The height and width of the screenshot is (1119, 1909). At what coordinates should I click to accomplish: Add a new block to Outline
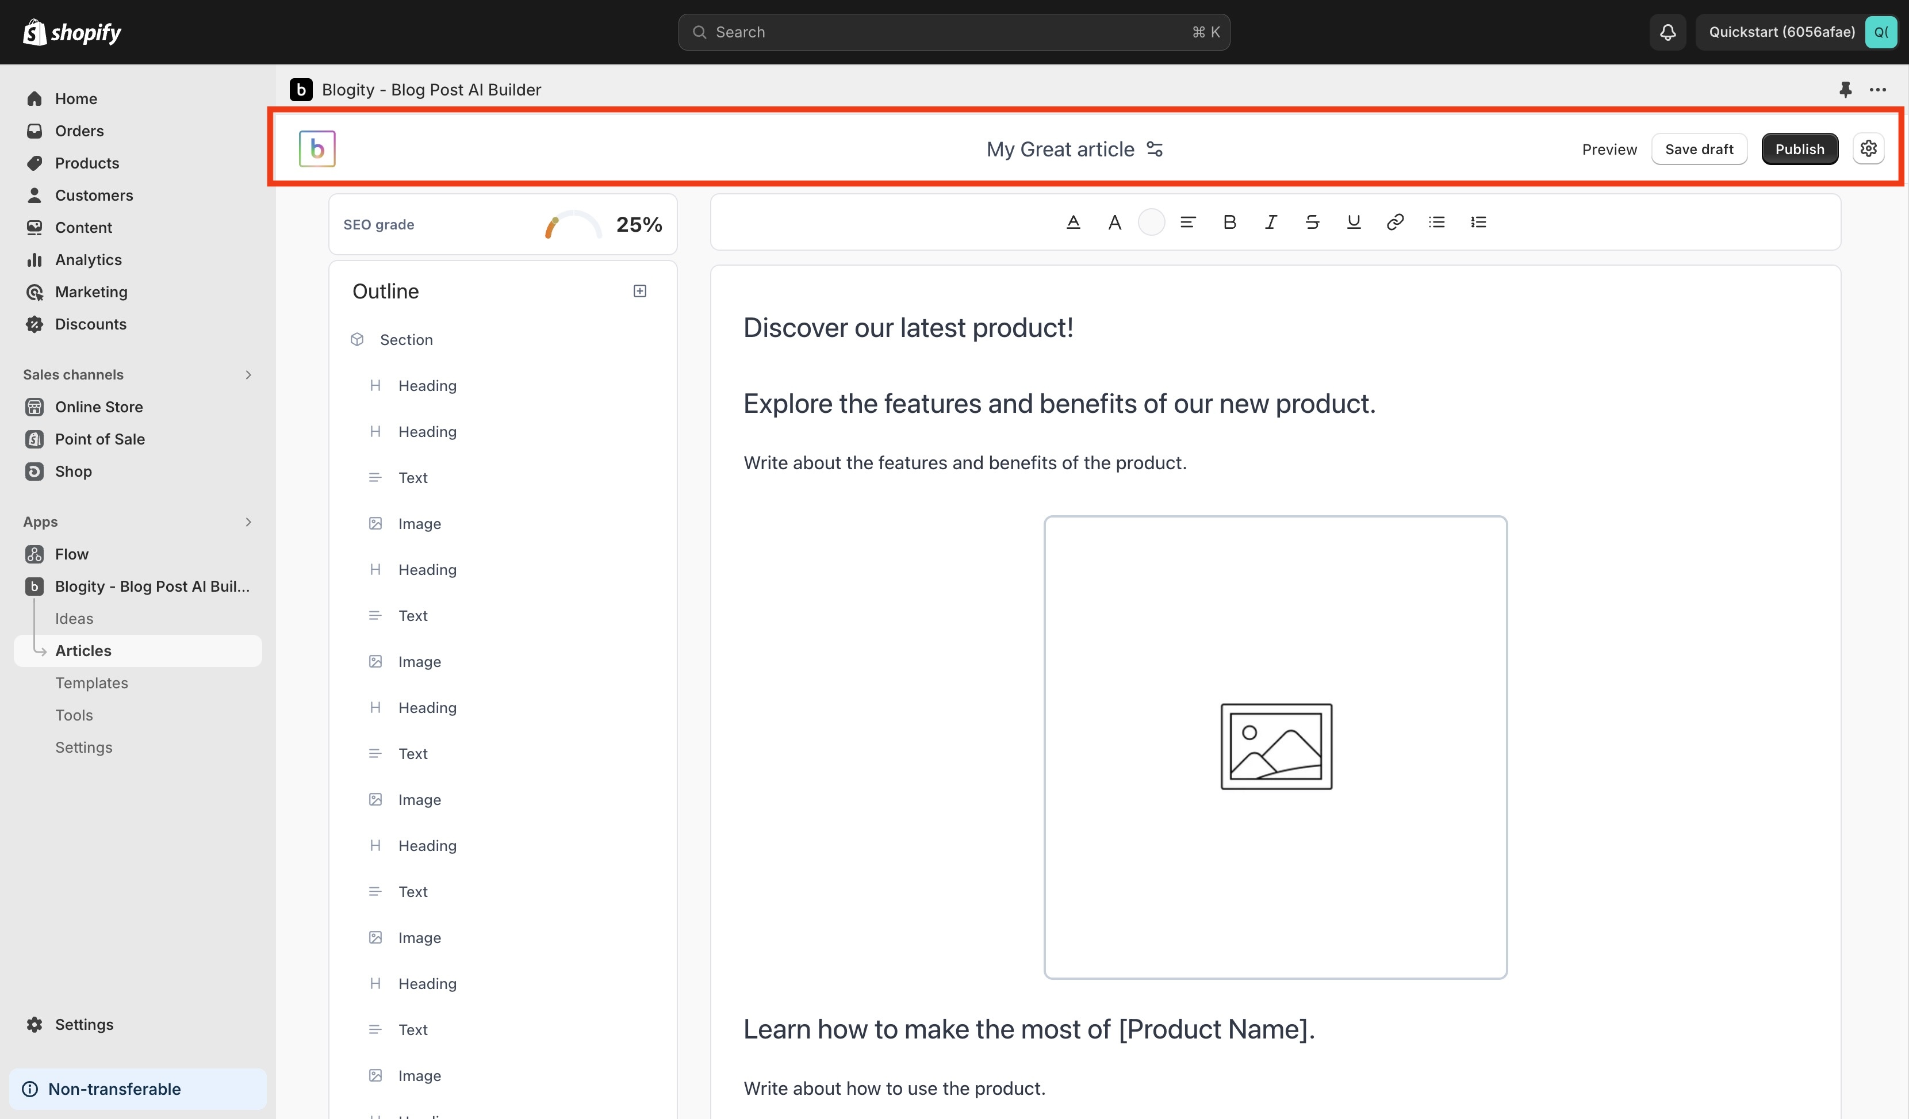(x=639, y=291)
